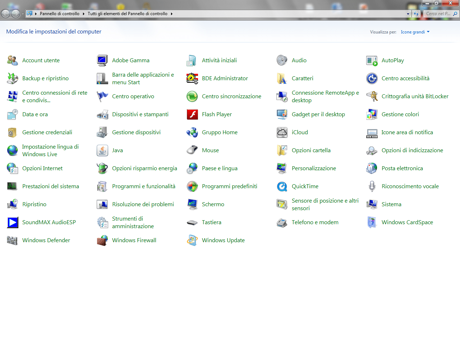
Task: Select Tutti gli elementi del Pannello breadcrumb
Action: 128,14
